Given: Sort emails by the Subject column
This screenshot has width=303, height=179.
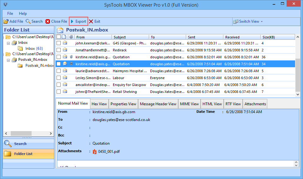Looking at the screenshot, I should point(130,37).
